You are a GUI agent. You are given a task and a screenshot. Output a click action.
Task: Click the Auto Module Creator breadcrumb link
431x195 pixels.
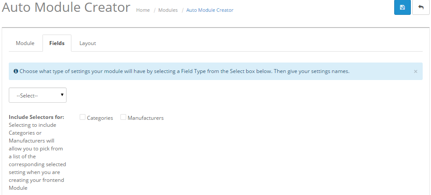[210, 10]
